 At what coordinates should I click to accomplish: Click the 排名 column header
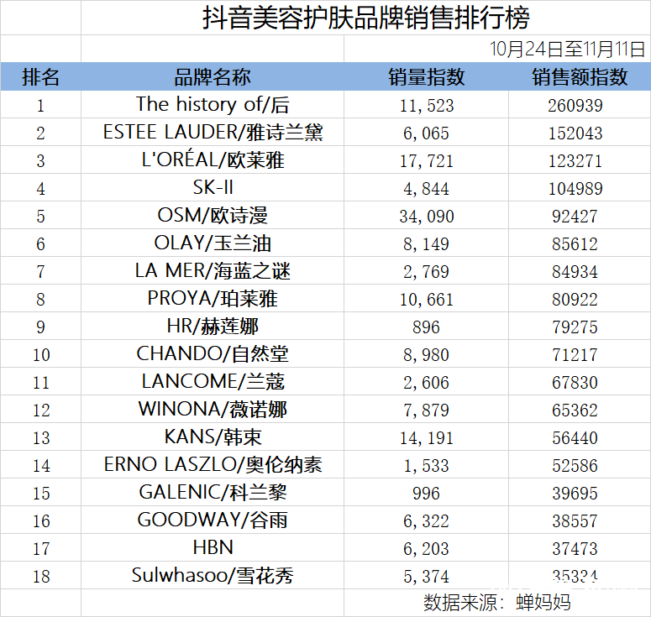click(40, 77)
